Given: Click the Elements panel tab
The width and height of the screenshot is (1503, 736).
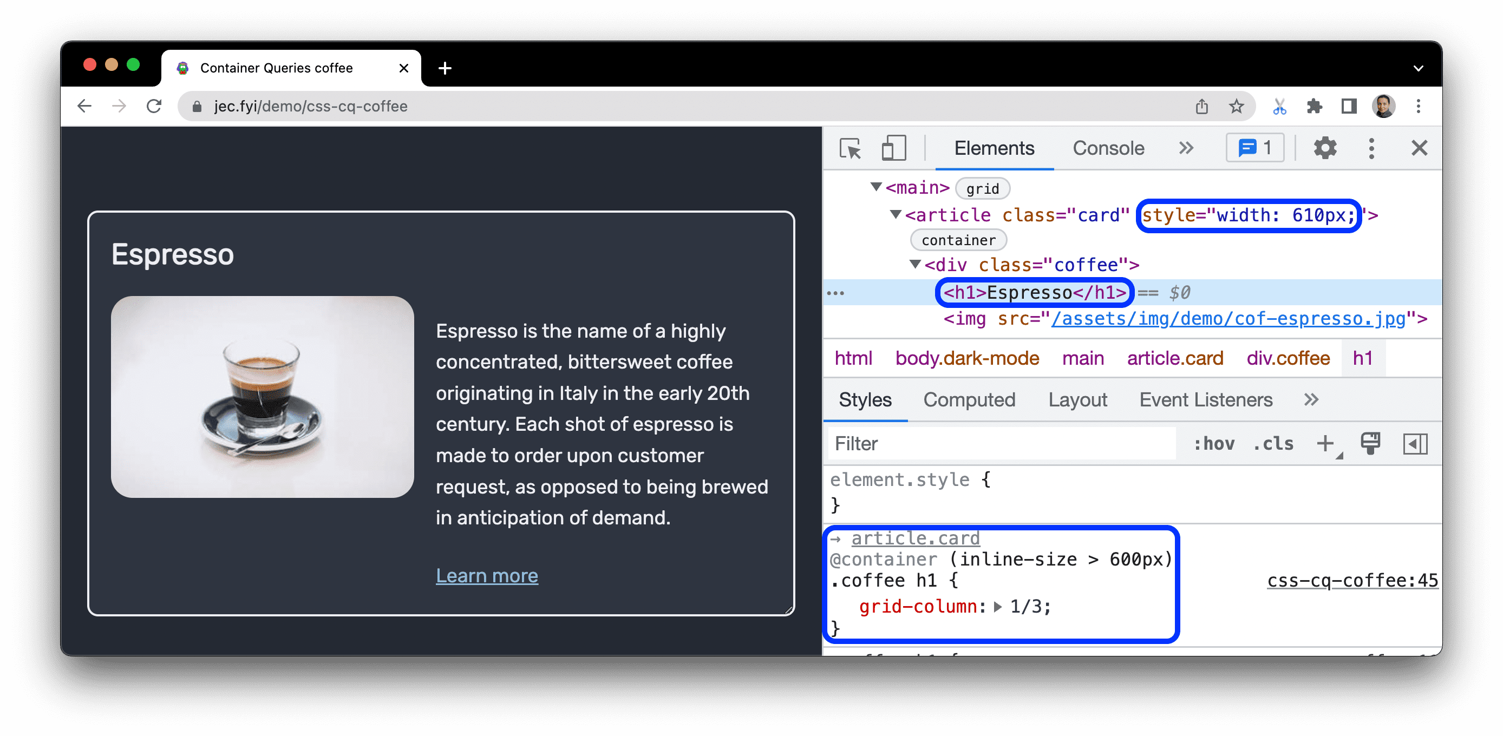Looking at the screenshot, I should tap(994, 148).
